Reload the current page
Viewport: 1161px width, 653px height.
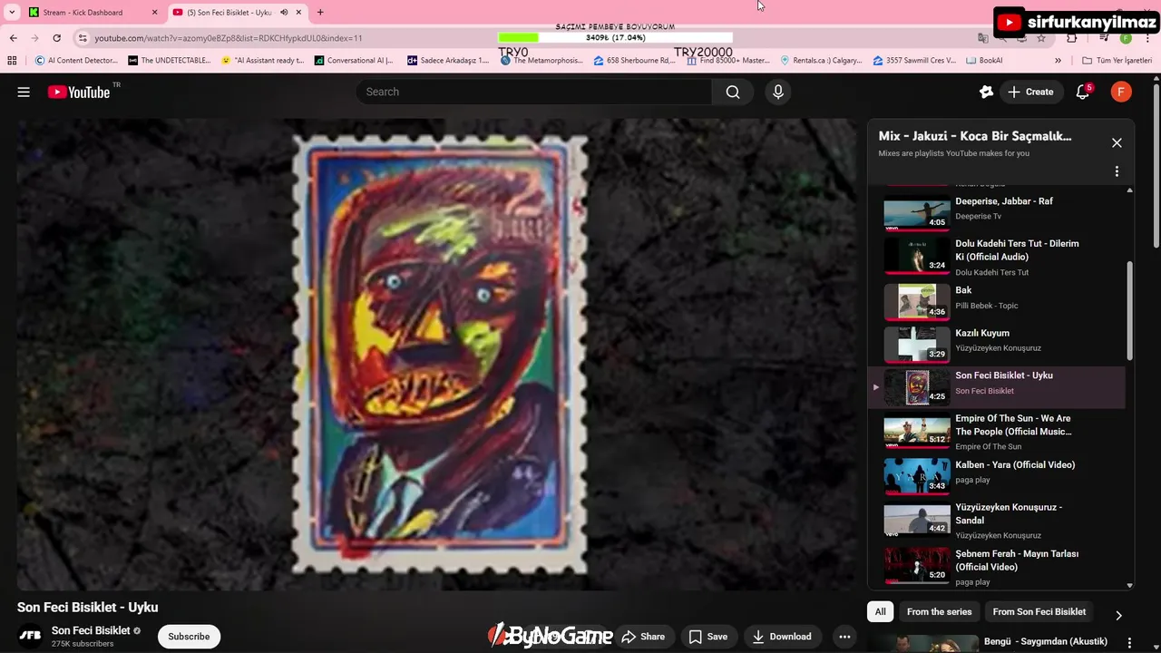tap(56, 38)
